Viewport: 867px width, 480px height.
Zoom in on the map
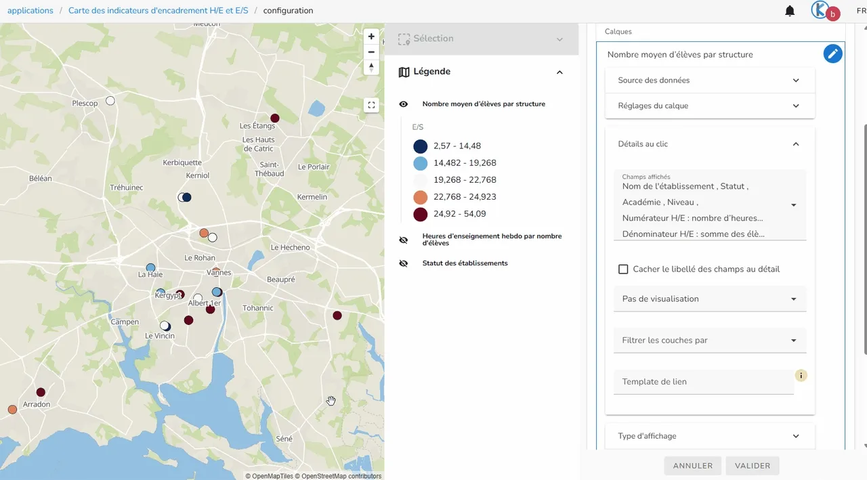click(x=371, y=37)
